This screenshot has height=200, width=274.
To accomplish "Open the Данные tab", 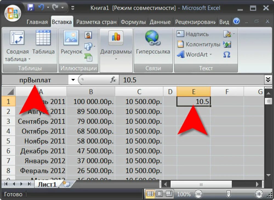I will coord(160,22).
